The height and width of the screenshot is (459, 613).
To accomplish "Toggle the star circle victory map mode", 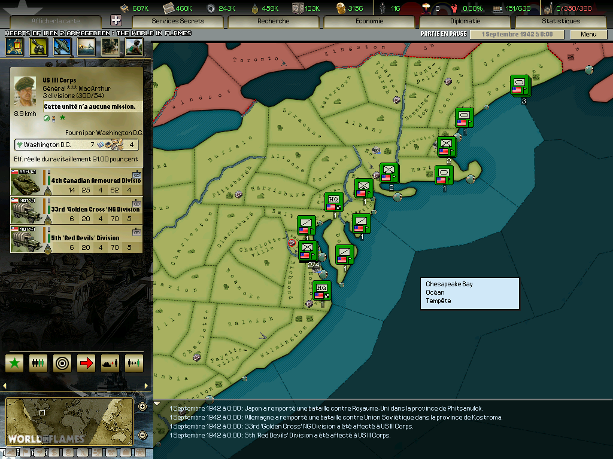I will pos(140,453).
